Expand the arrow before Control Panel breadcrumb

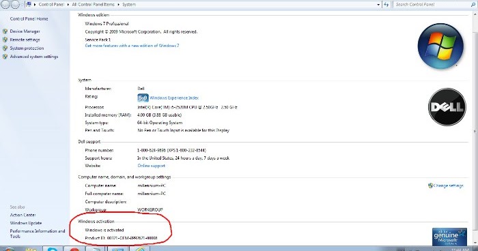(x=35, y=5)
